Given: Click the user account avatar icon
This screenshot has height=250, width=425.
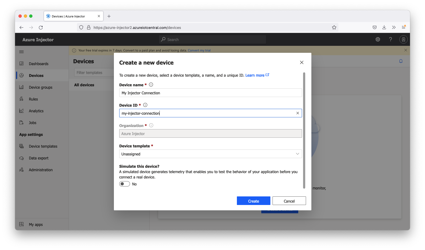Looking at the screenshot, I should coord(403,39).
